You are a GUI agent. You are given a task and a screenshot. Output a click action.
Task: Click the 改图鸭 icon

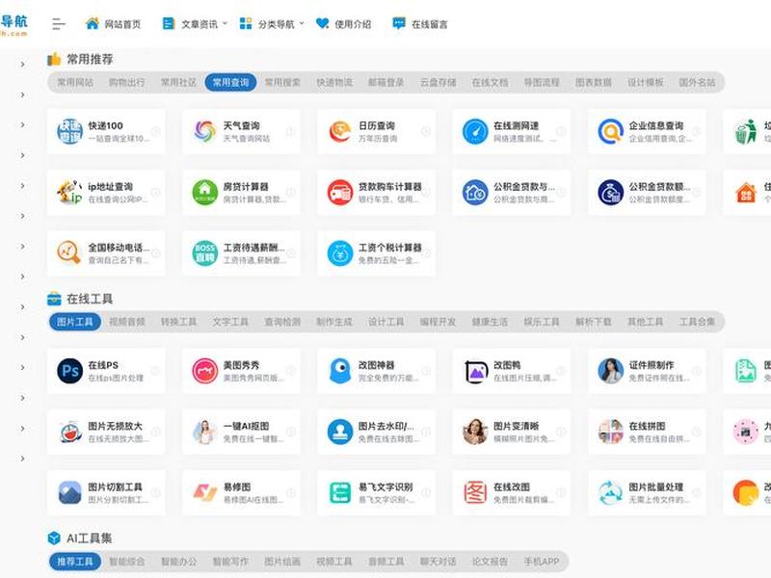(475, 371)
